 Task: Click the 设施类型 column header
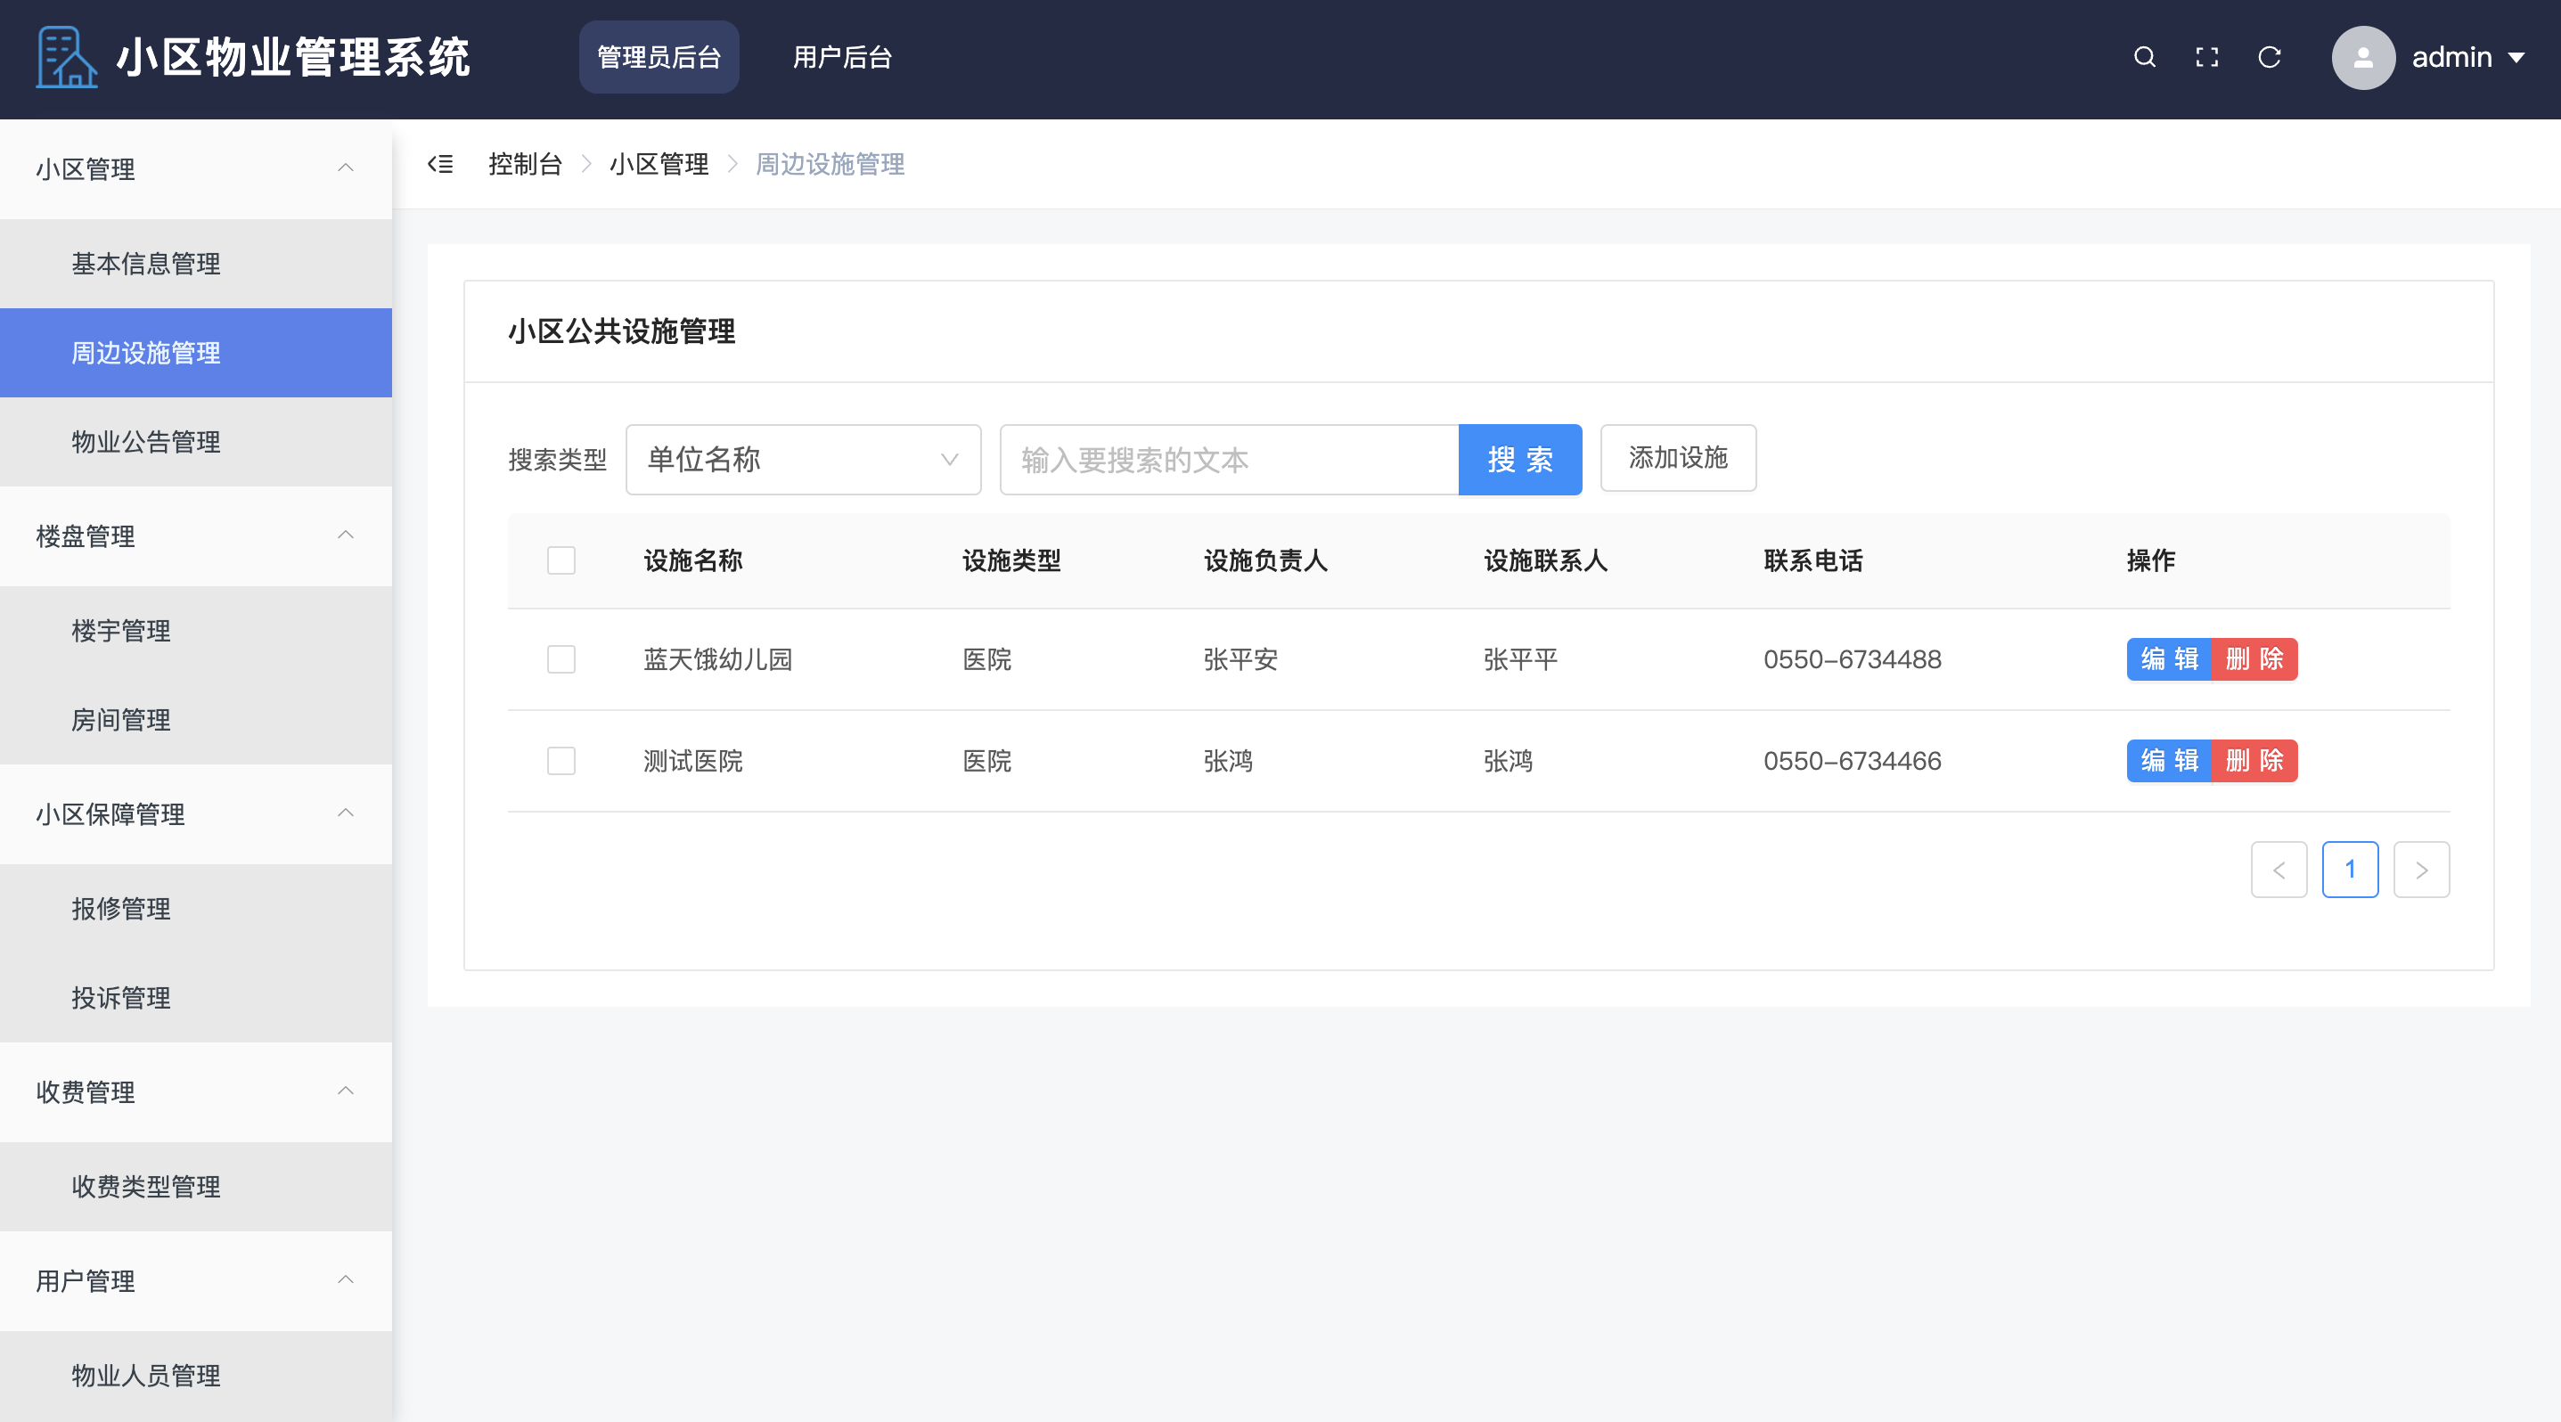click(x=1011, y=560)
